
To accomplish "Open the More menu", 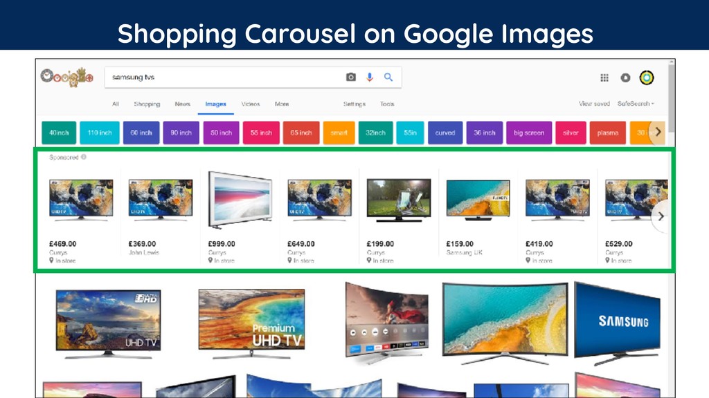I will (x=282, y=104).
